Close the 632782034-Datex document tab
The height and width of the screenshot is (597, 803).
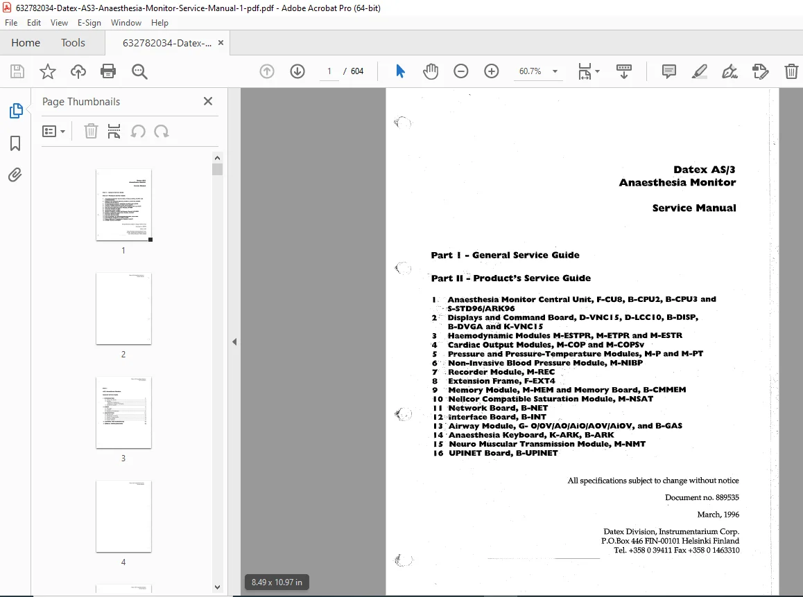coord(221,43)
